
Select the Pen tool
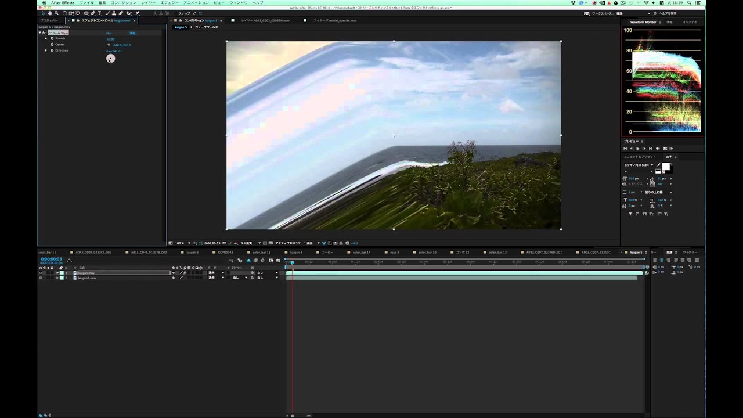coord(93,13)
